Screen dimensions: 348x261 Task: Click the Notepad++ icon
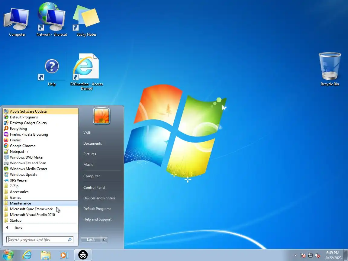6,152
